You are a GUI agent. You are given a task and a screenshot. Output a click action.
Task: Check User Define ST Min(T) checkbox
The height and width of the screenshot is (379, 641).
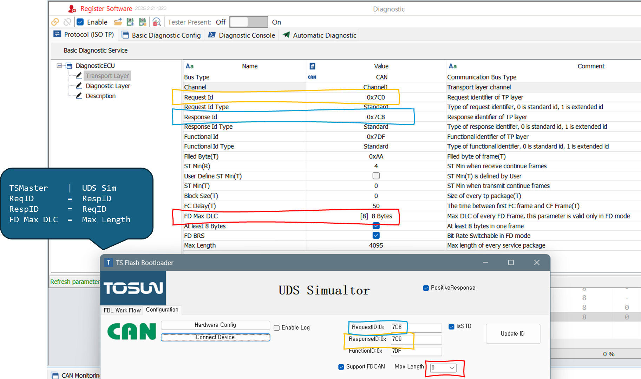(x=376, y=176)
